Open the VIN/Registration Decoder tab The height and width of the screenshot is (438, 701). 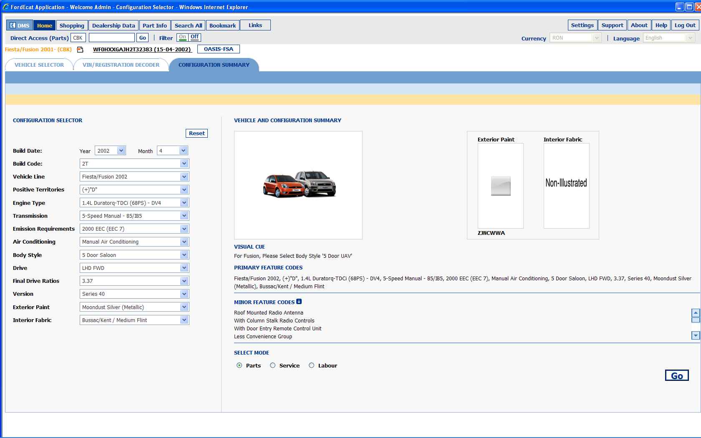[x=121, y=65]
